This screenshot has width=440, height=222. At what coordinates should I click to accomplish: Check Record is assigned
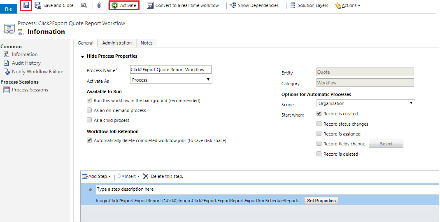319,134
